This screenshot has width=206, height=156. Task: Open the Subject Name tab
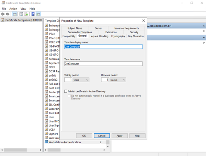[x=75, y=28]
